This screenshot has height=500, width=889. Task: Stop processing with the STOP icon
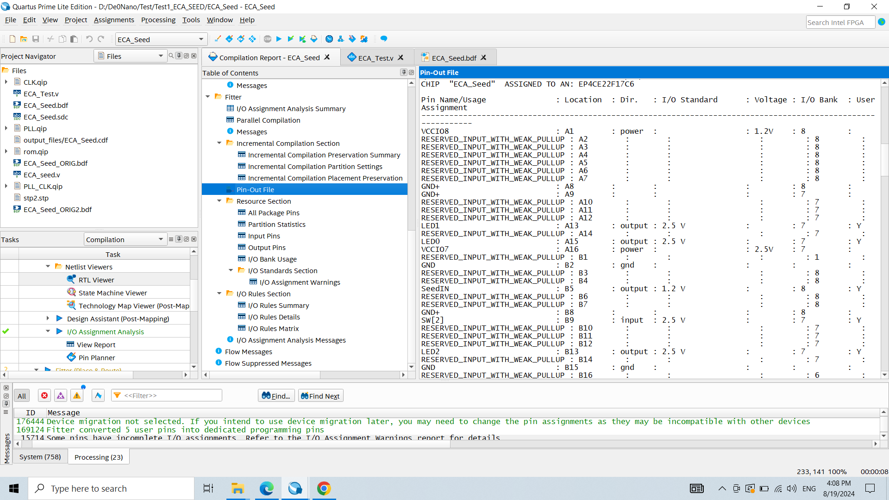(x=268, y=39)
